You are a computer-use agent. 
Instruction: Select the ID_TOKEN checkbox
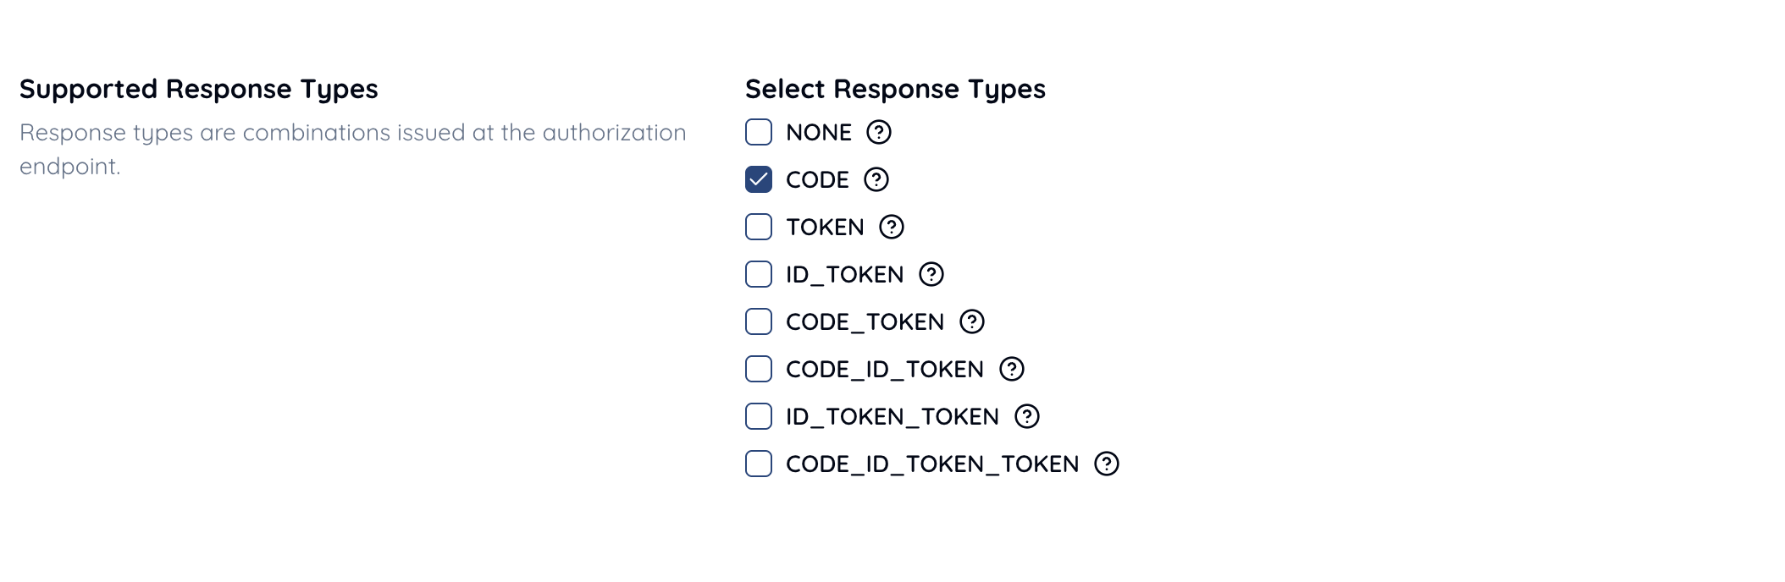pyautogui.click(x=759, y=274)
